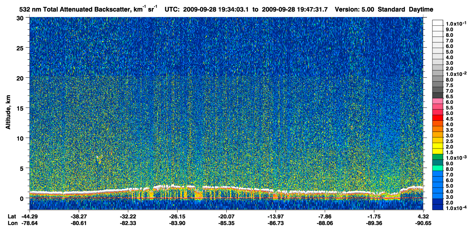Image resolution: width=470 pixels, height=241 pixels.
Task: Click latitude value "-20.07"
Action: pos(226,217)
